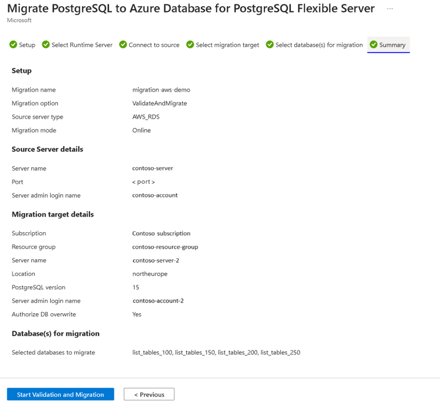Switch to Select database(s) for migration tab
Screen dimensions: 440x405
point(315,45)
